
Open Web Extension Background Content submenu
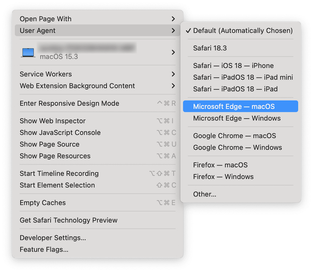click(98, 86)
